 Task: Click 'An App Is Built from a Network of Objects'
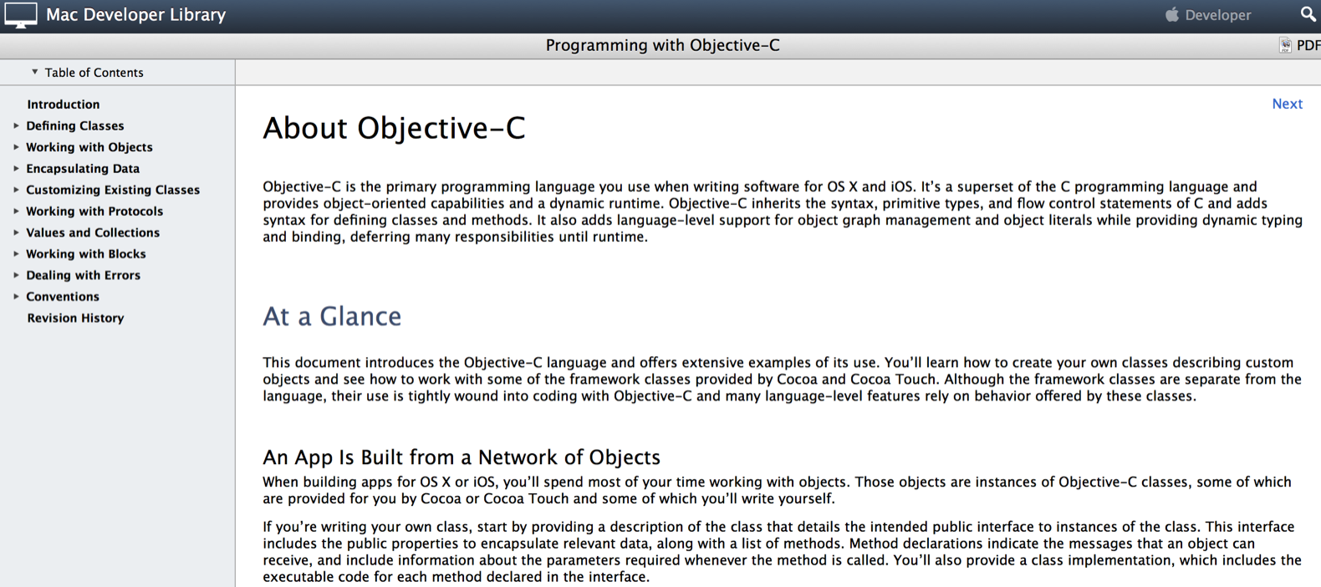coord(462,457)
